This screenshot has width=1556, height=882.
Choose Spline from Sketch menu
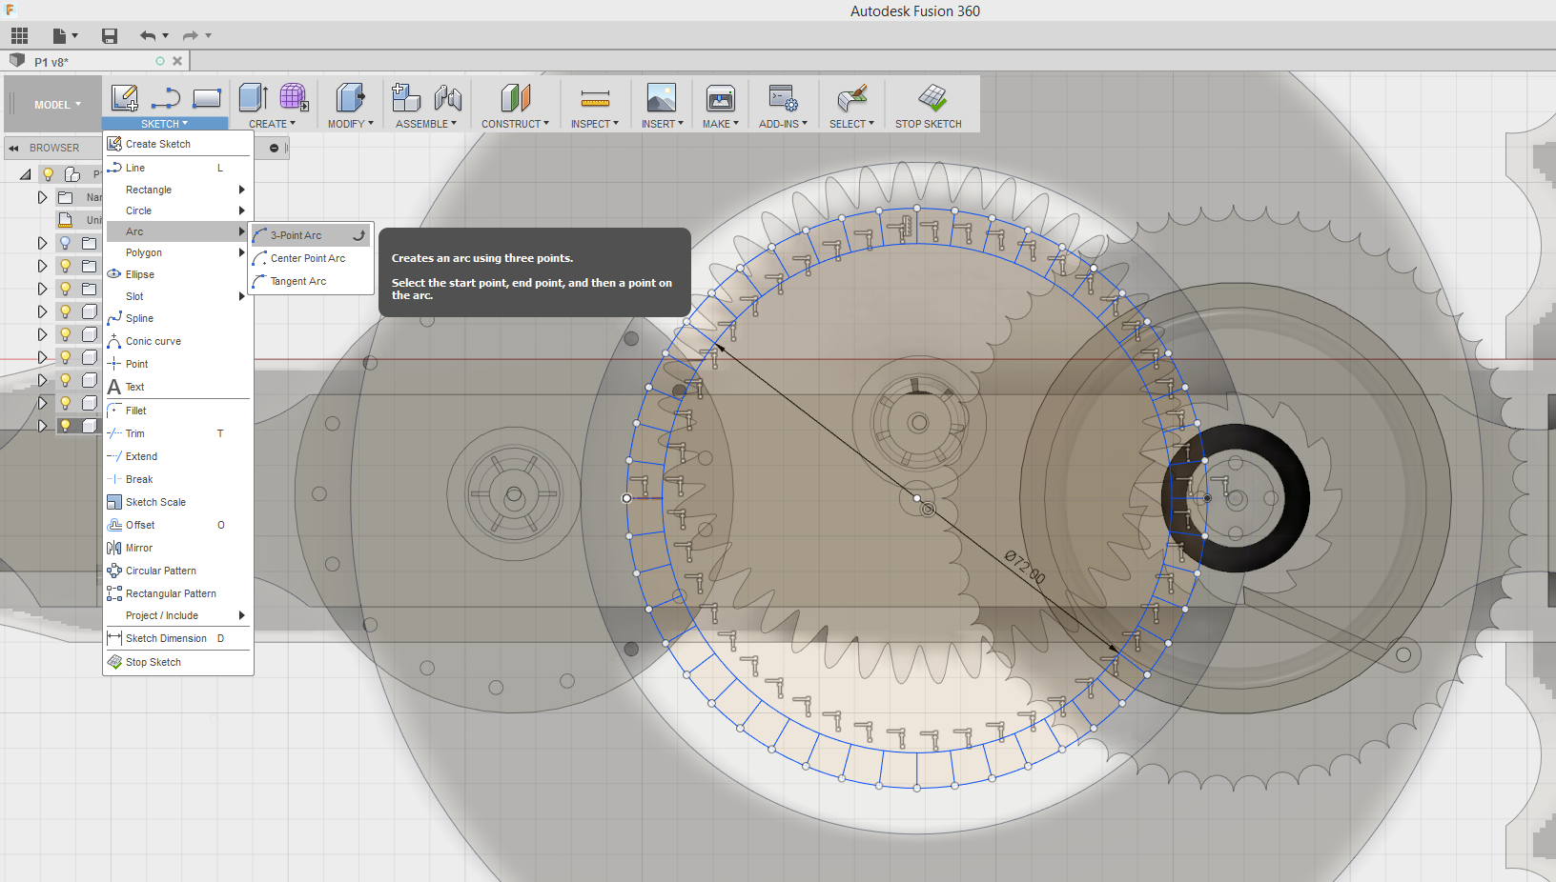tap(178, 318)
